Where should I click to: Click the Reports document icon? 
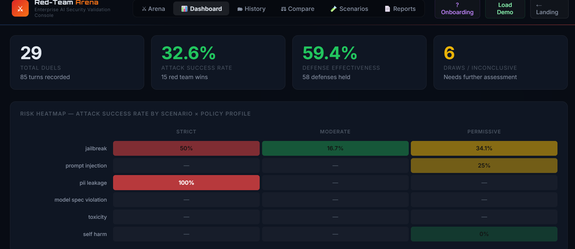(x=387, y=9)
